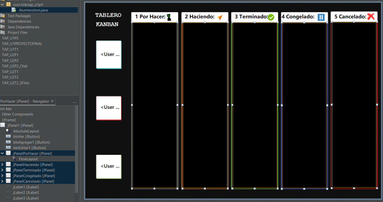Click the panel icon of jPanelCancelado
This screenshot has width=383, height=202.
tap(8, 181)
